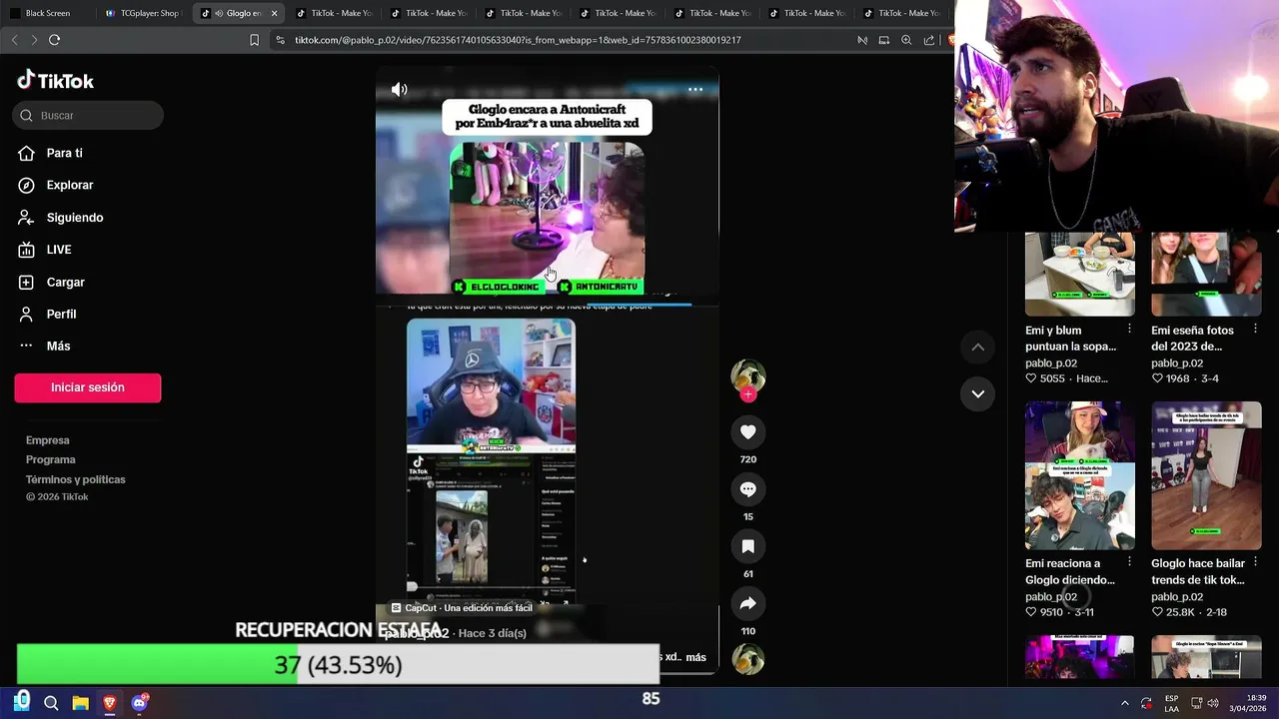Open the 'Empresa' footer link
1279x719 pixels.
[48, 440]
